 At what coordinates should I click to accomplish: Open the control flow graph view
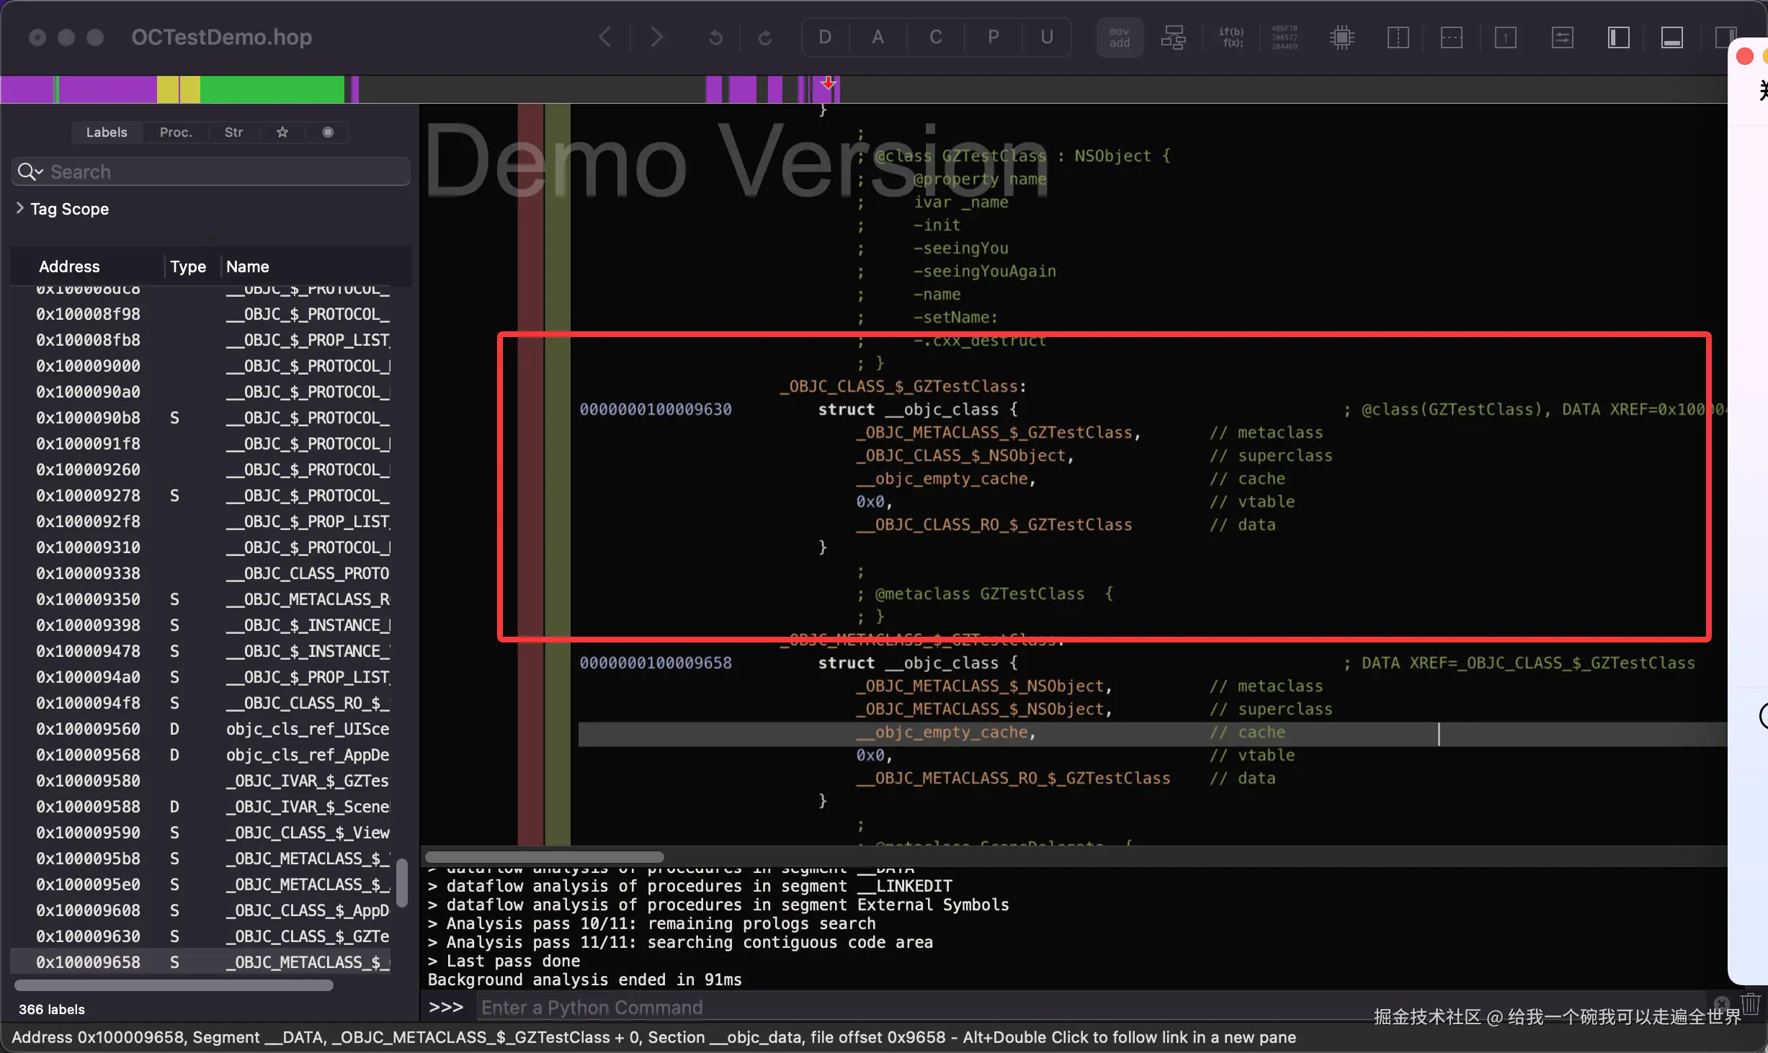click(x=1173, y=37)
